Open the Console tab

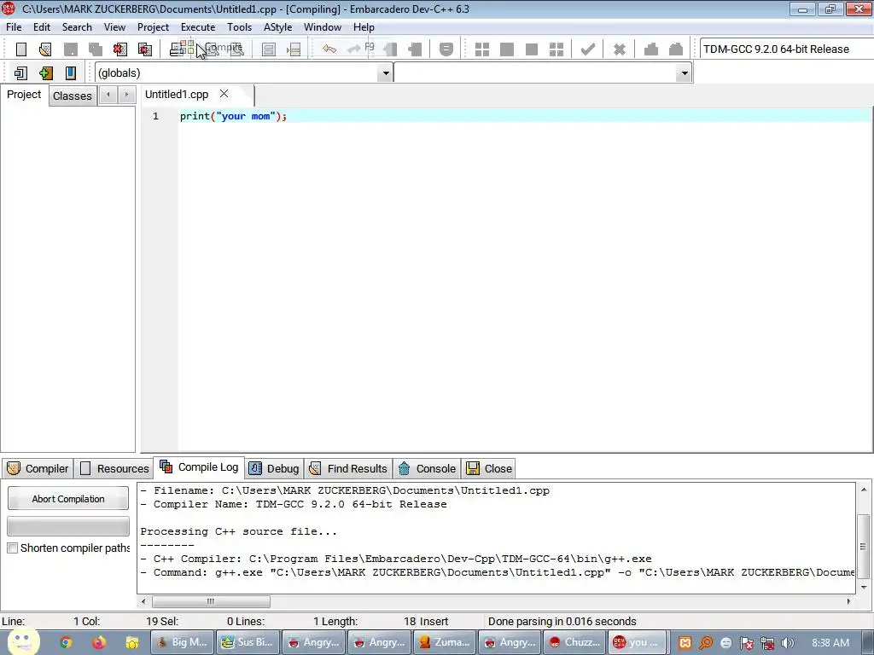[x=427, y=468]
